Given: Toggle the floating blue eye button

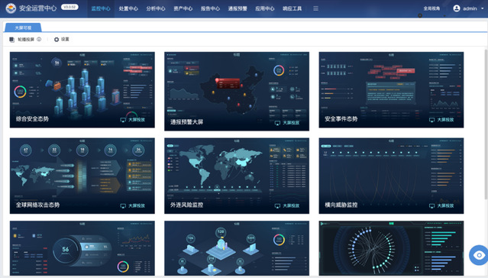Looking at the screenshot, I should tap(479, 255).
